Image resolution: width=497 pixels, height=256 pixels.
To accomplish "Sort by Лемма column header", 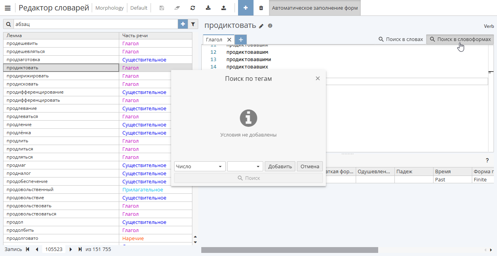I will (61, 36).
